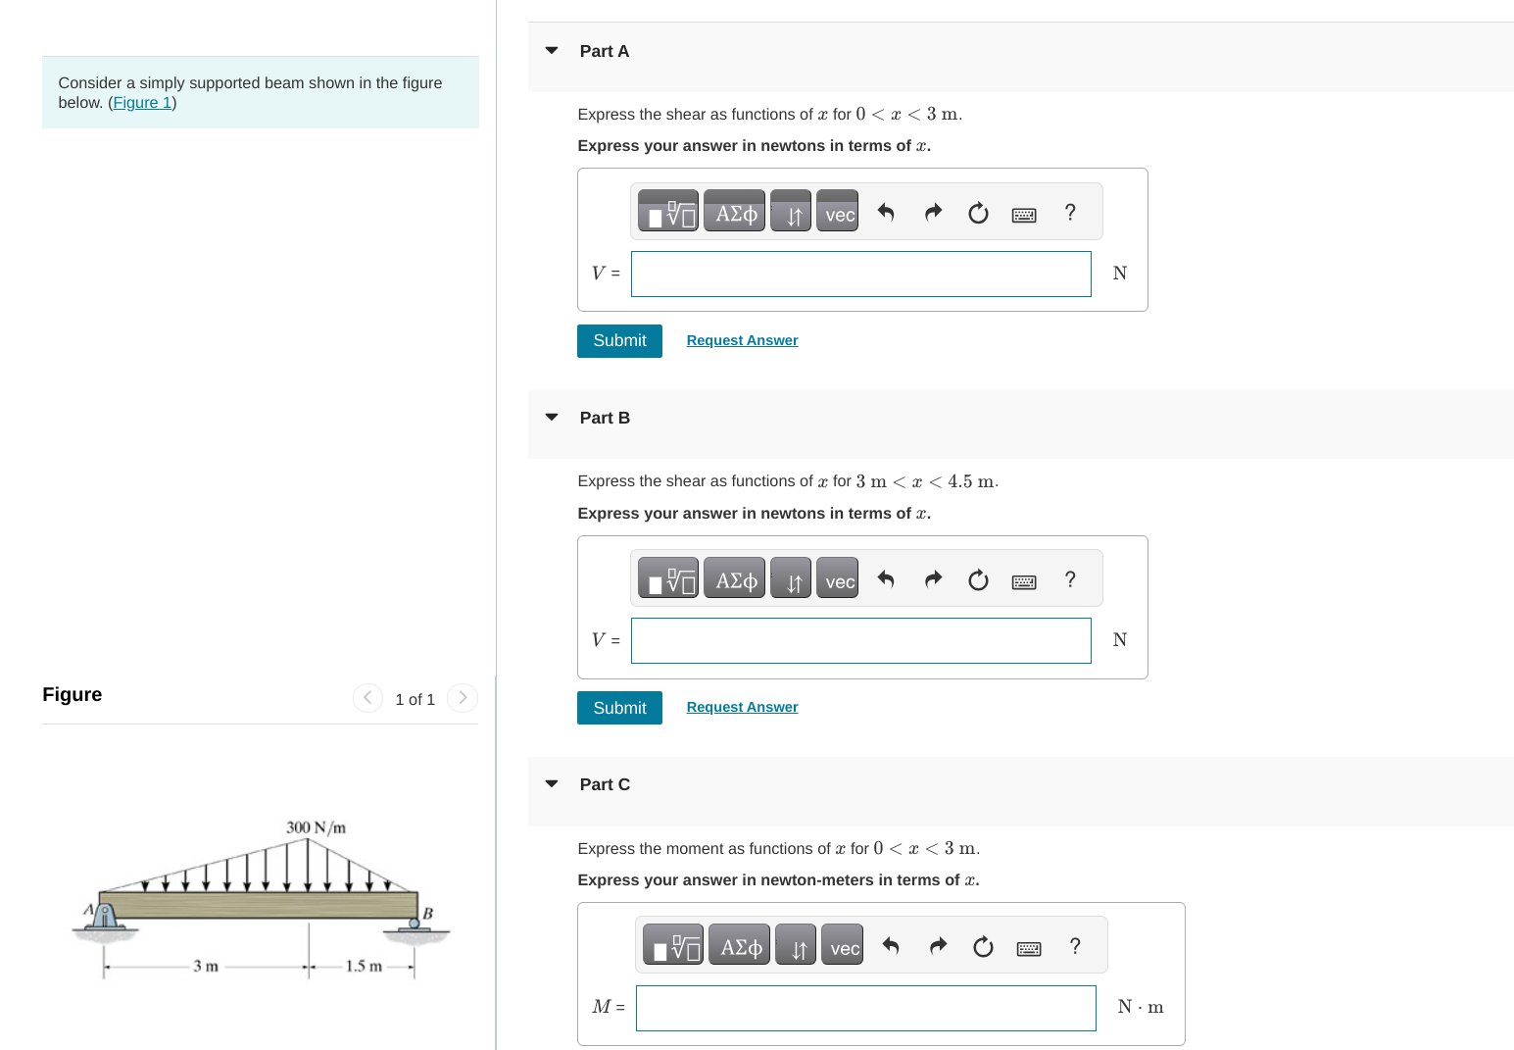Insert vec notation in Part C
1514x1050 pixels.
point(842,944)
